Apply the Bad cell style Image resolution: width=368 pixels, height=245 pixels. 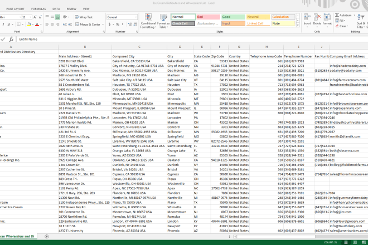coord(208,17)
